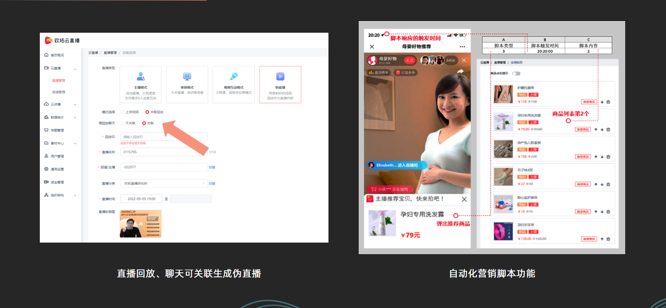Tap the 6456 viewer count on phone
The image size is (666, 308).
pos(450,60)
